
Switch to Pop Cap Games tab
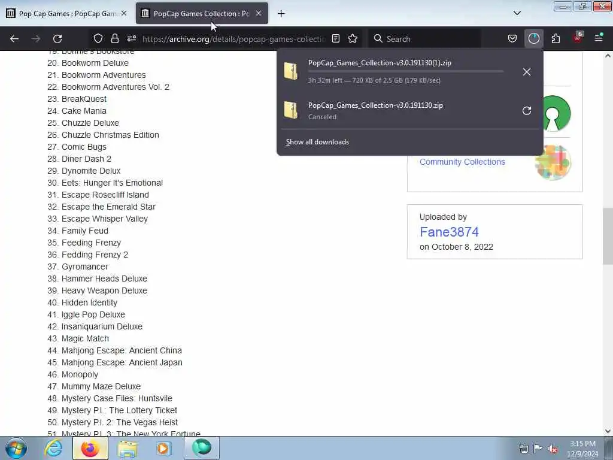tap(66, 14)
